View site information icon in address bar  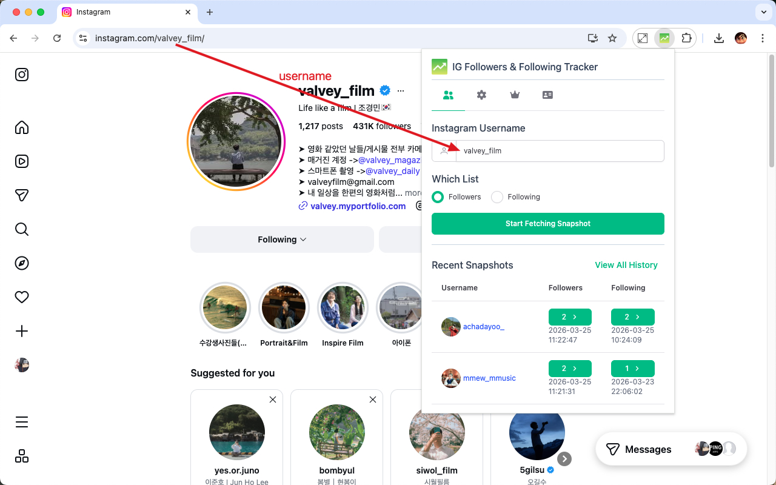[84, 38]
